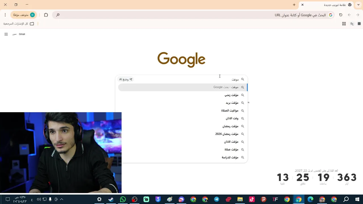Click the AI mode وضع AI button

(126, 79)
